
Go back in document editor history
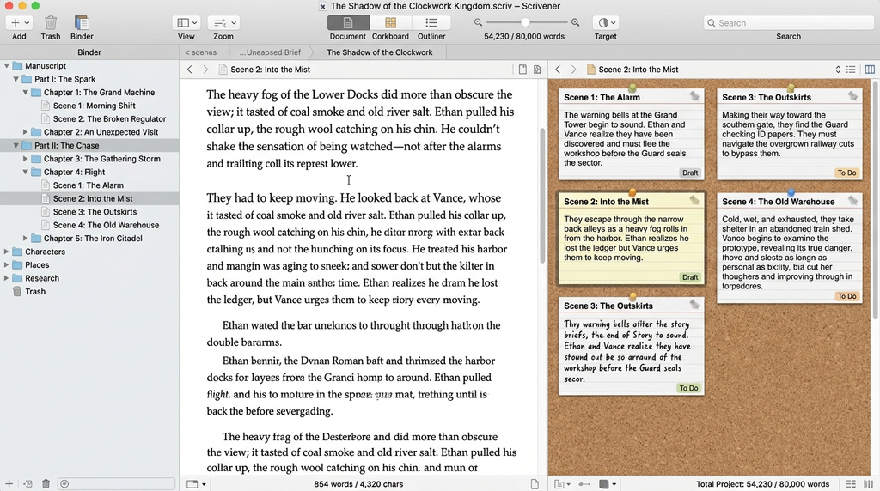pyautogui.click(x=190, y=70)
